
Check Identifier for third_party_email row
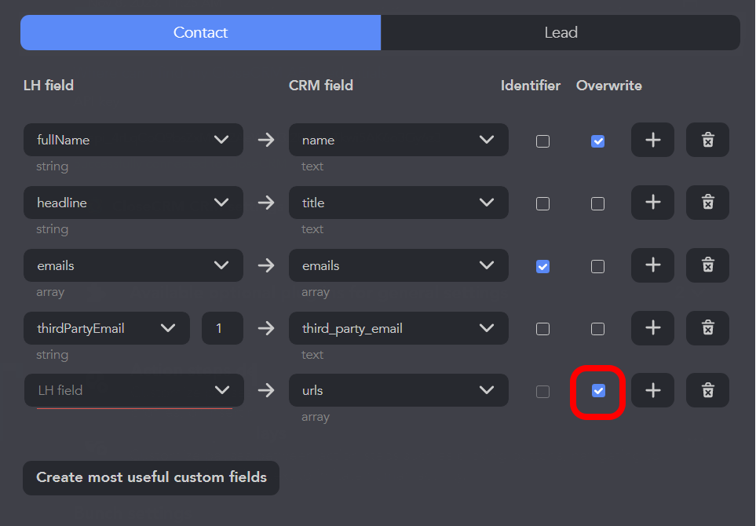coord(542,330)
